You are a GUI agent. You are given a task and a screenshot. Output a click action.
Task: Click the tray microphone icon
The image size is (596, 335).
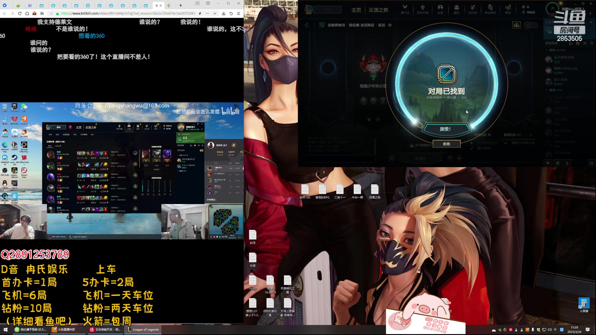click(533, 330)
